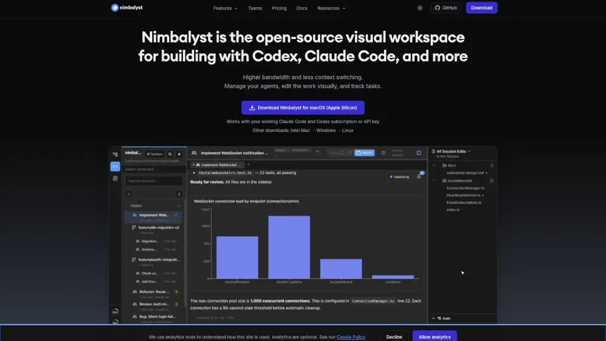Click the usage percentage ring at sidebar bottom
Screen dimensions: 606x341
tap(115, 311)
